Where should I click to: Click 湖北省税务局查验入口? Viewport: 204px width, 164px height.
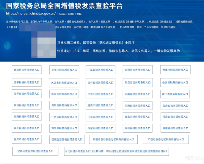[x=27, y=128]
